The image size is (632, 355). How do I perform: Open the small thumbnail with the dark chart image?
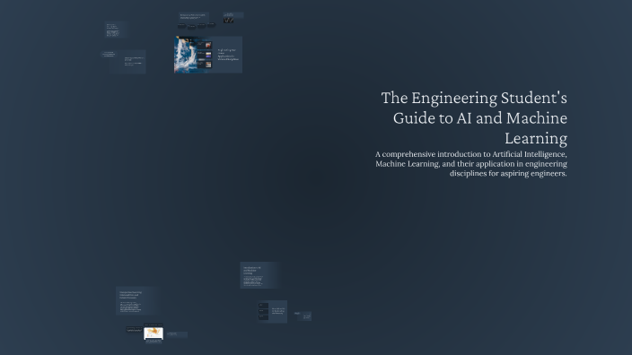pyautogui.click(x=233, y=17)
